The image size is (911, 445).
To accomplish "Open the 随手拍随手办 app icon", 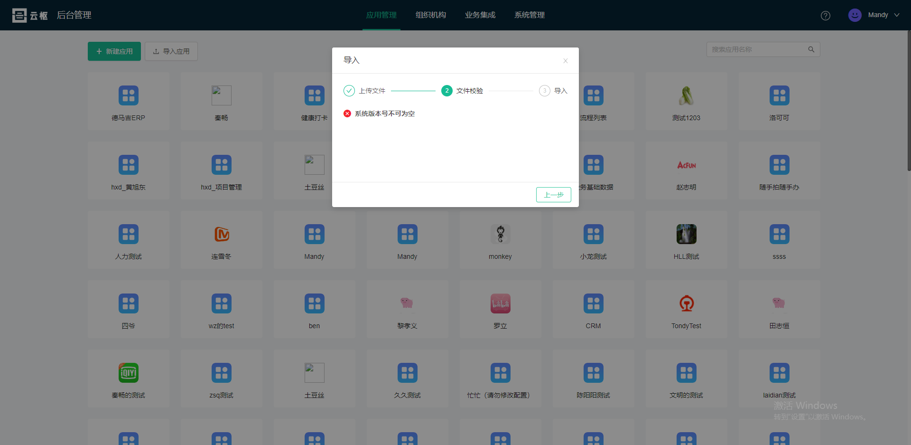I will point(780,165).
